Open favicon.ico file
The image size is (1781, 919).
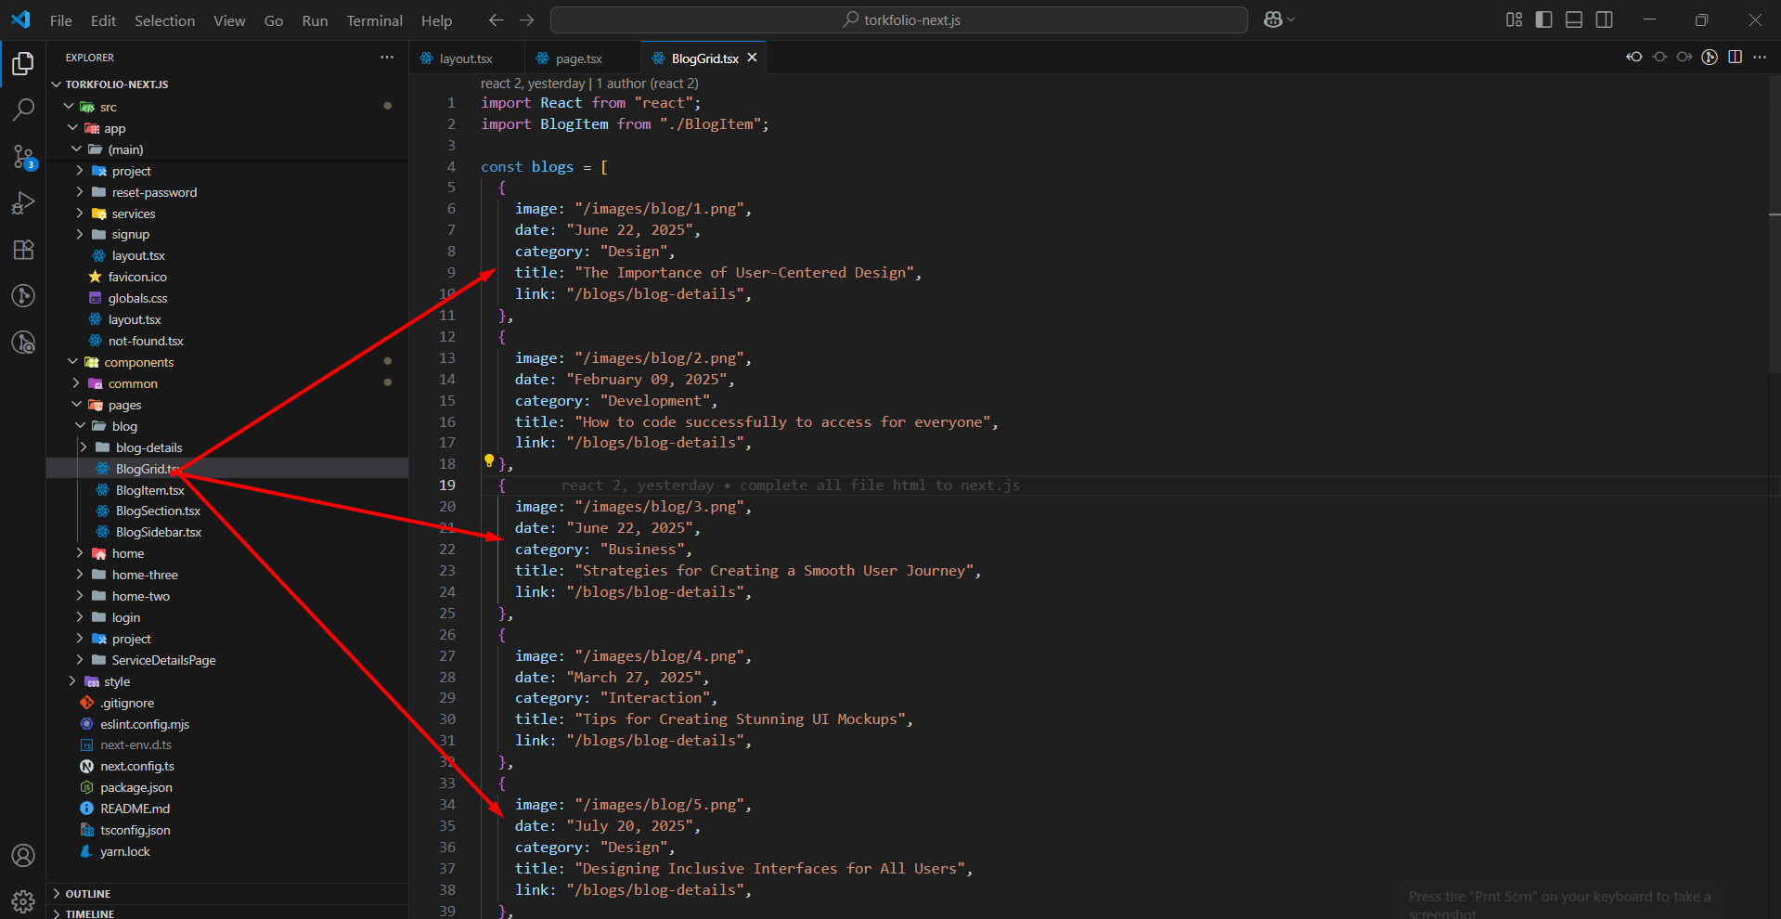(227, 277)
